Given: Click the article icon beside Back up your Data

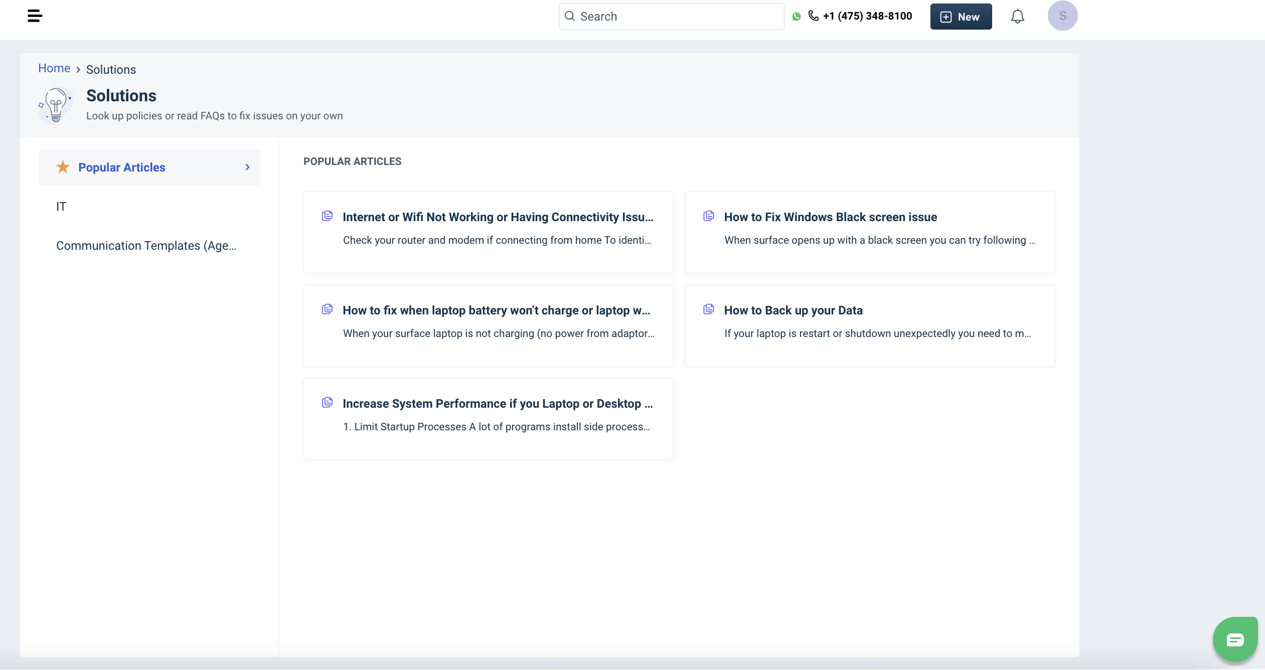Looking at the screenshot, I should click(708, 309).
